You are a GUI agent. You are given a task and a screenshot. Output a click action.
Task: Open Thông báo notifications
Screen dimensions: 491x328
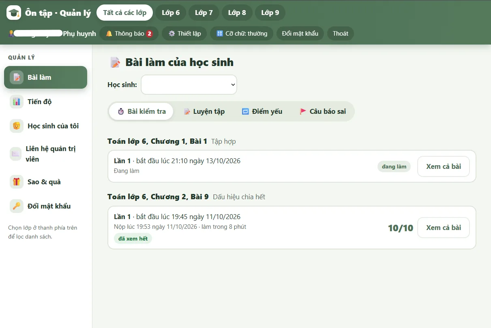click(x=129, y=34)
